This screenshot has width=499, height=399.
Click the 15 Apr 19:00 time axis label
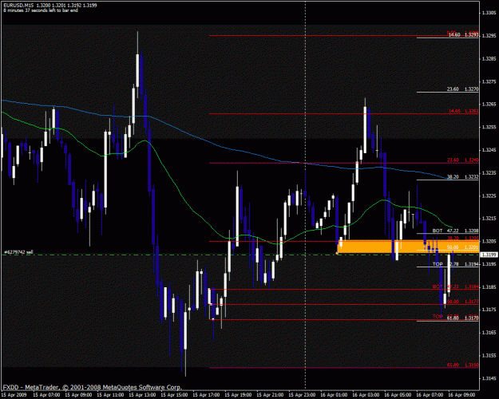[238, 395]
